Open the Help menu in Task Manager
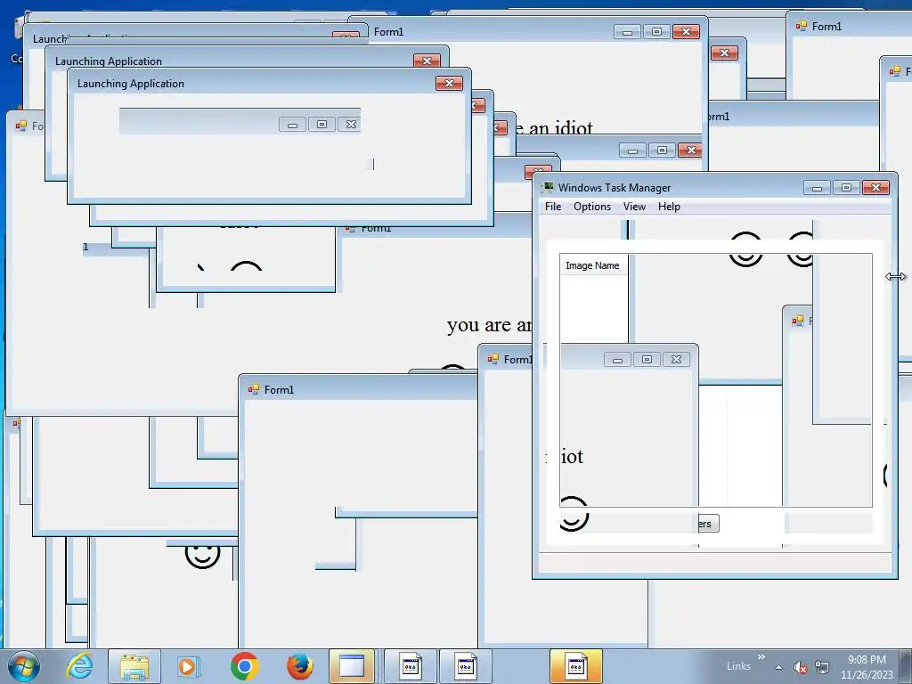912x684 pixels. point(669,207)
